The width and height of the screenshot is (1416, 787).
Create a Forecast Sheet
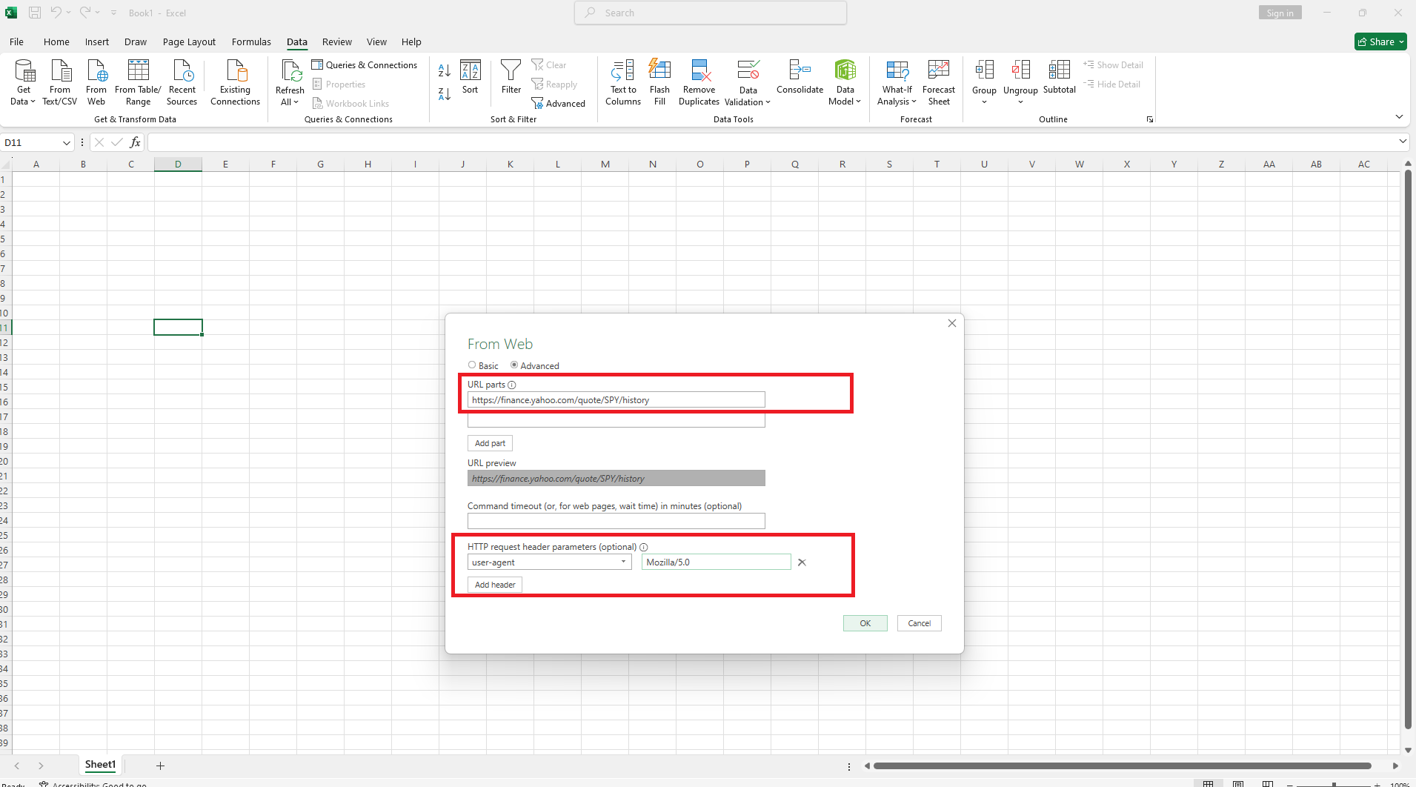click(x=939, y=82)
